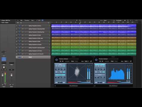Expand the Track Output inspector disclosure triangle
This screenshot has width=142, height=107.
(1, 23)
